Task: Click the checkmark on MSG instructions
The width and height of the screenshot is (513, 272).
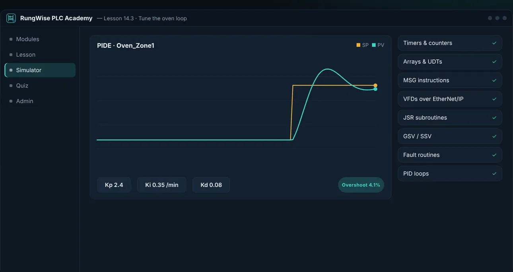Action: [x=494, y=80]
